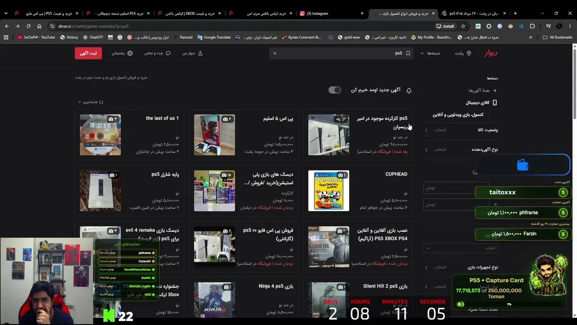Open the چت و تماس link

click(x=157, y=53)
